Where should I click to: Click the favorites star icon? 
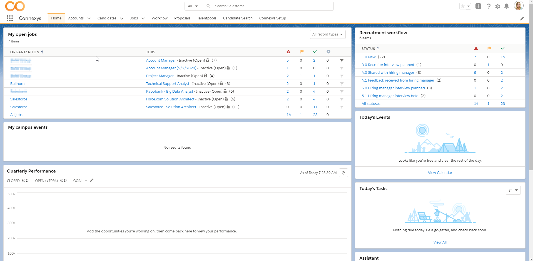coord(462,6)
